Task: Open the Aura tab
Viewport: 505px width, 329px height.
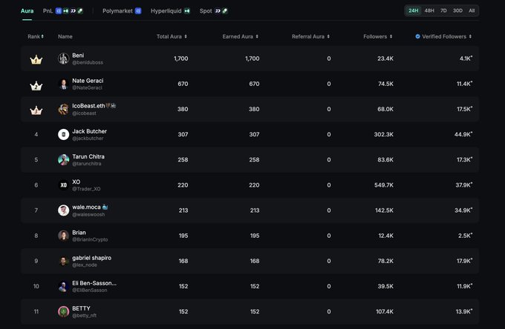Action: [27, 11]
